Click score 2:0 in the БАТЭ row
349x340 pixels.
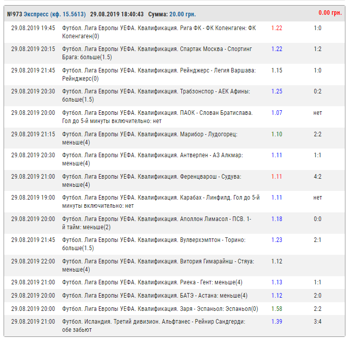point(317,296)
